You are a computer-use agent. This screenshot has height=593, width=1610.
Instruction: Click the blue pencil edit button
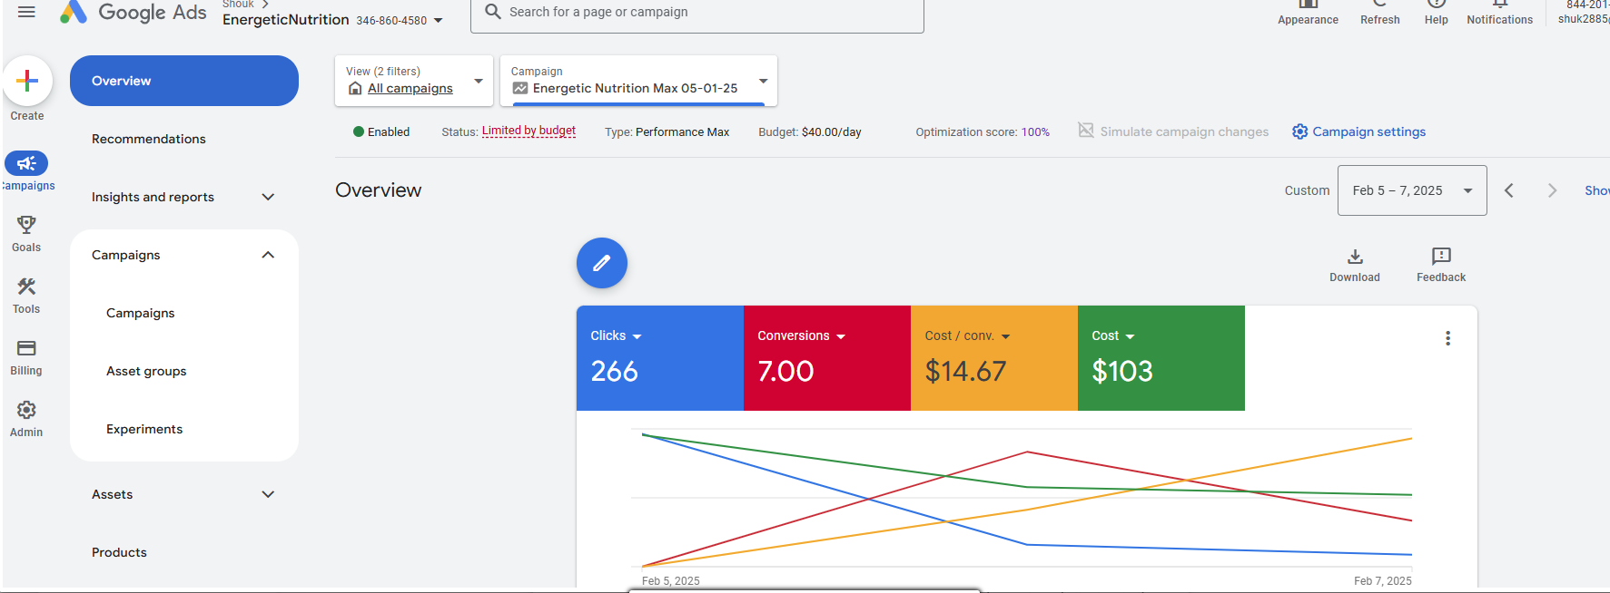click(601, 263)
